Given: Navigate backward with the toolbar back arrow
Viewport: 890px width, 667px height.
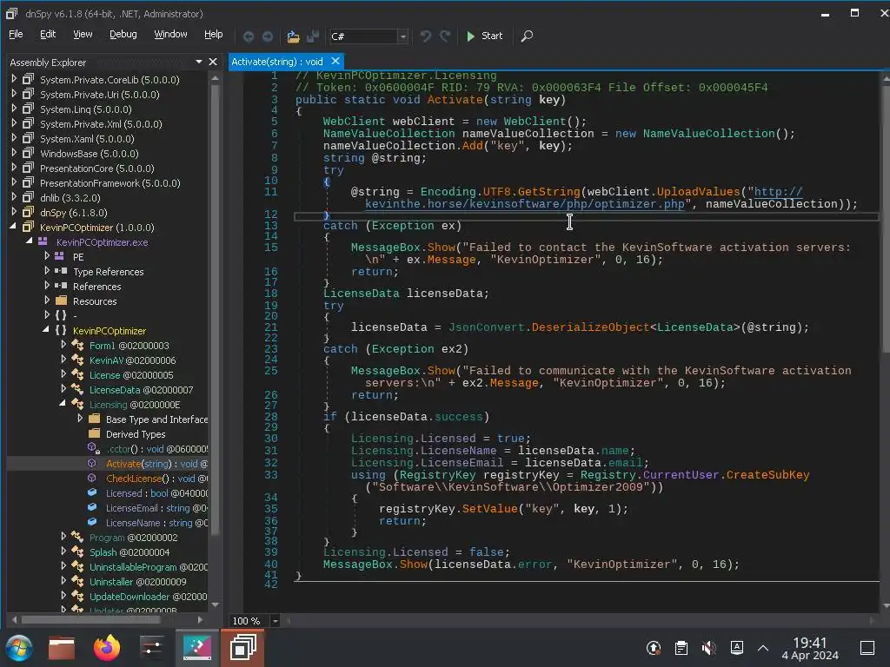Looking at the screenshot, I should (x=248, y=36).
